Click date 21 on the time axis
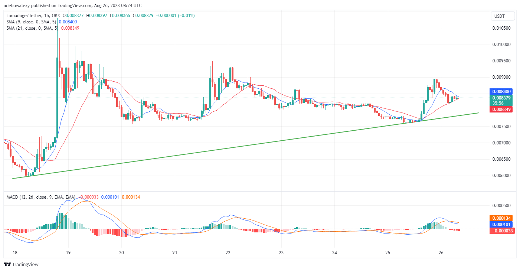The image size is (520, 271). click(175, 252)
